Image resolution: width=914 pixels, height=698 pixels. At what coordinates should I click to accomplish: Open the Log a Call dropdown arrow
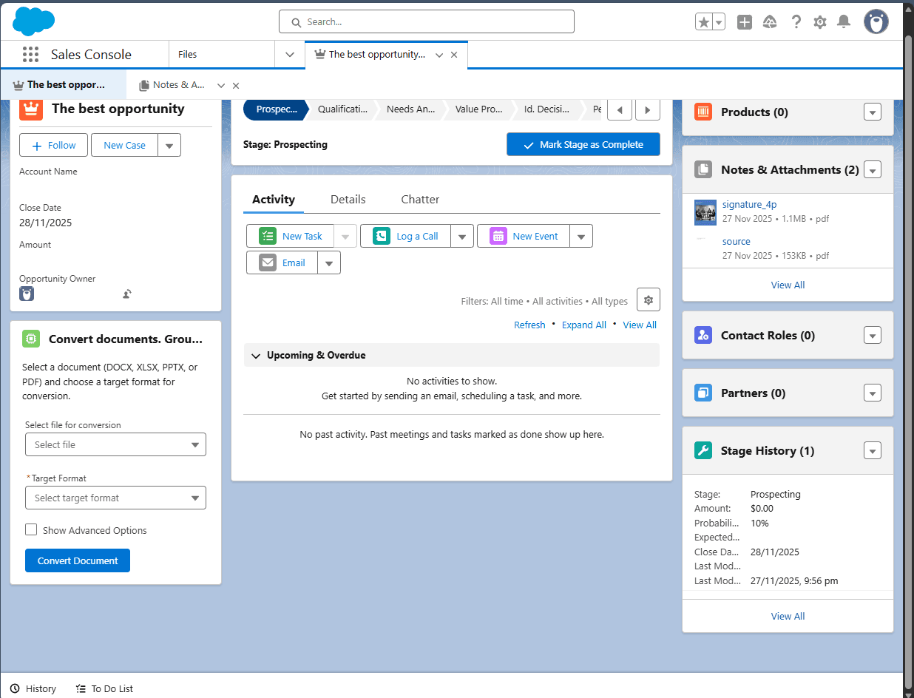pos(462,237)
